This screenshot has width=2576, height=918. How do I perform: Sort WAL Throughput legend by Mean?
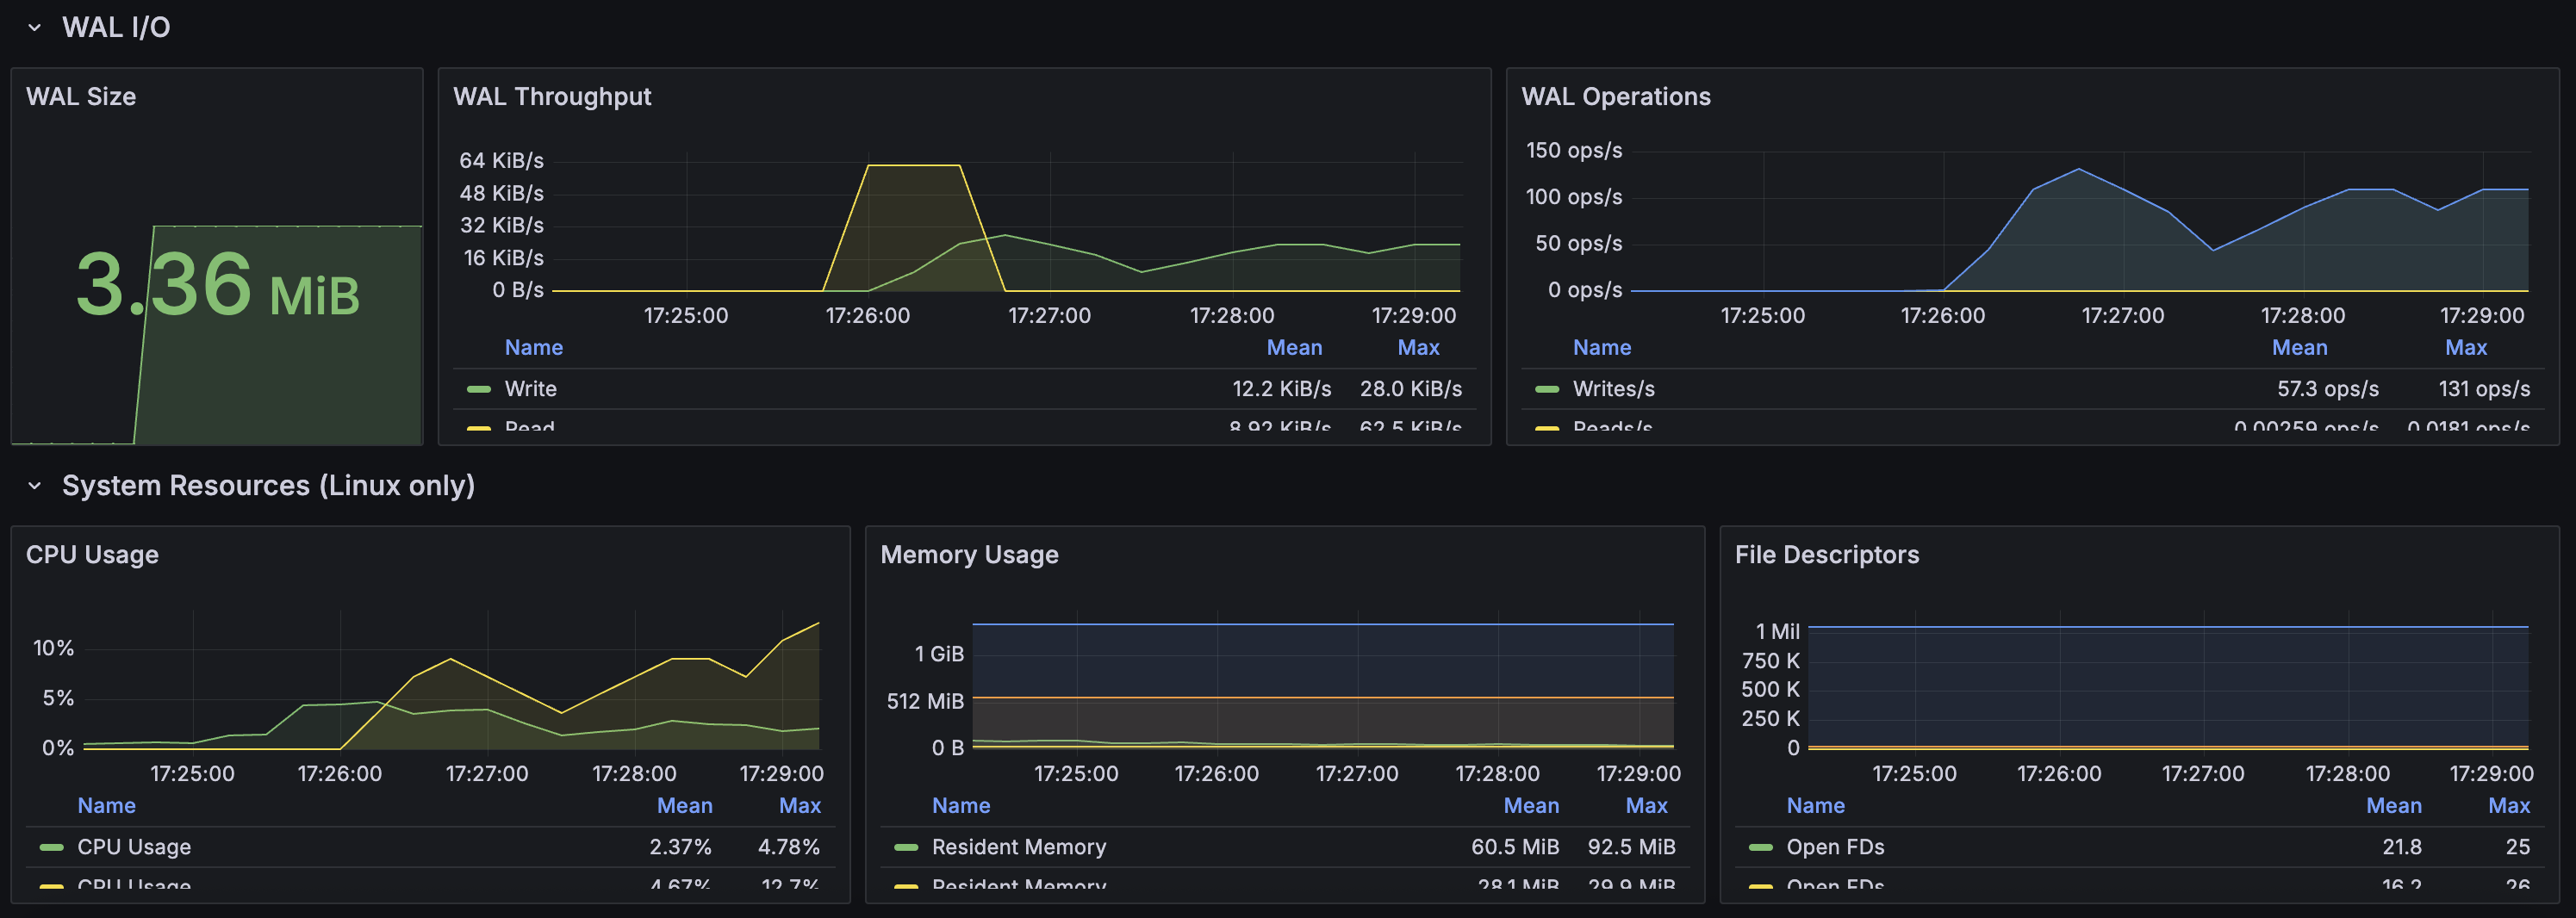coord(1293,348)
